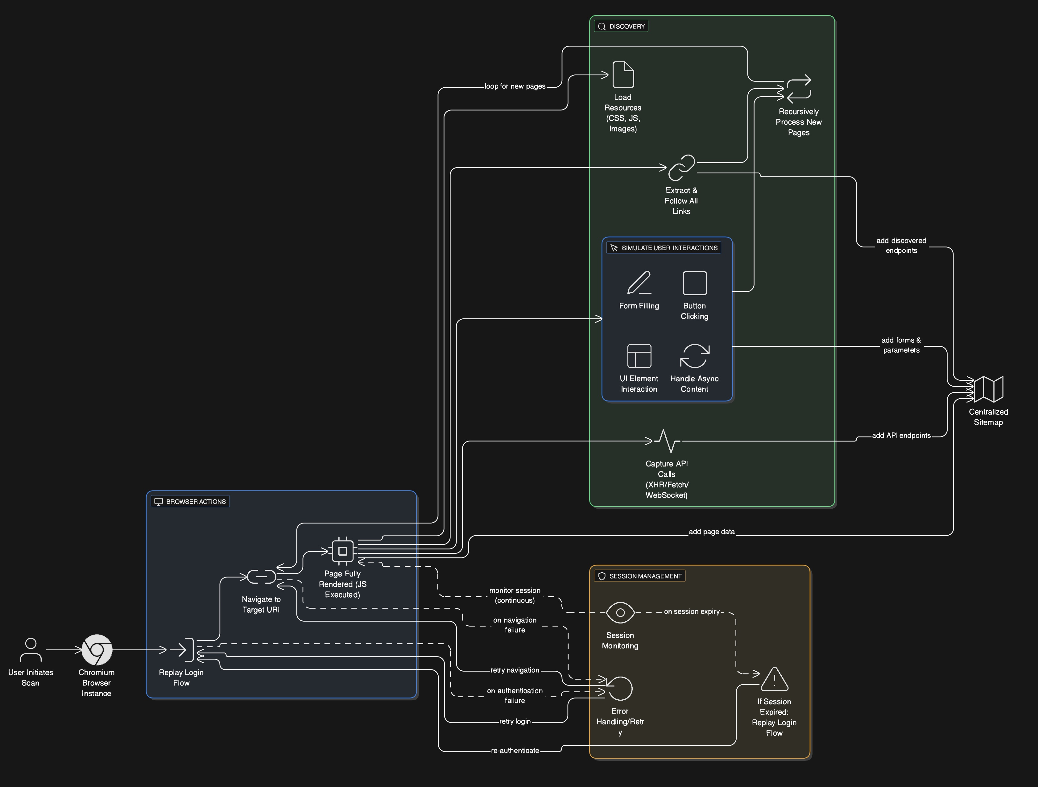Click the Replay Login Flow arrow icon
Image resolution: width=1038 pixels, height=787 pixels.
point(182,649)
